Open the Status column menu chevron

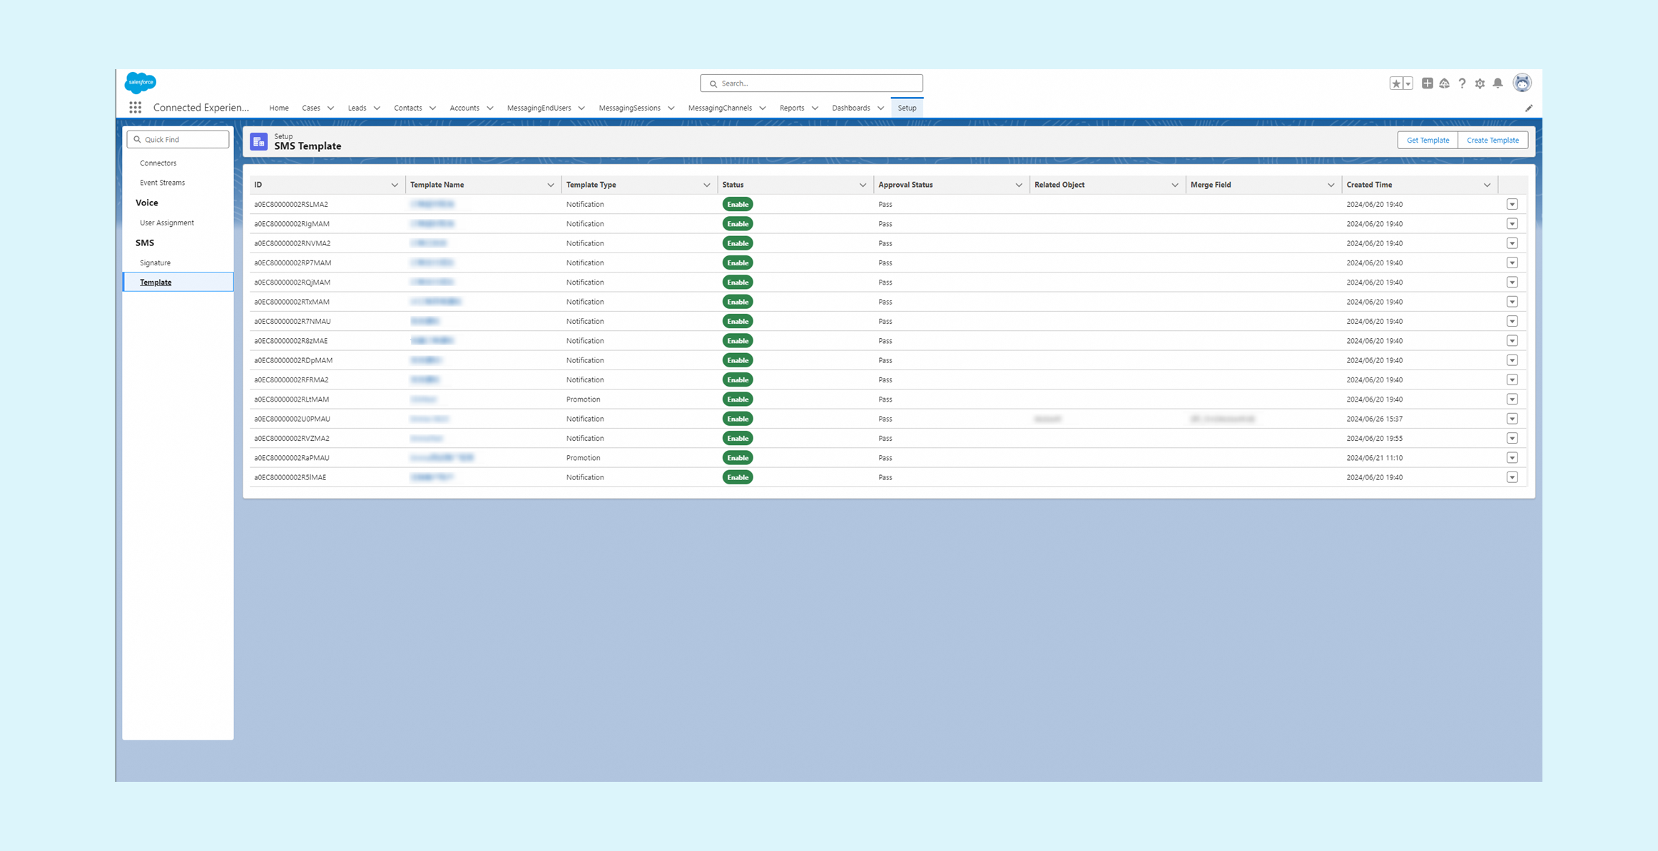tap(863, 185)
